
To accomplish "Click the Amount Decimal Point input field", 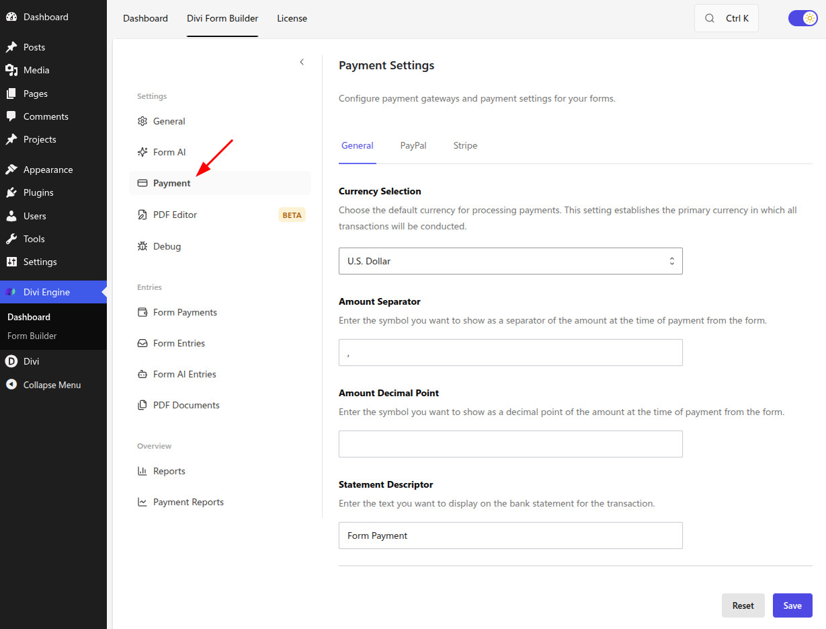I will point(511,444).
